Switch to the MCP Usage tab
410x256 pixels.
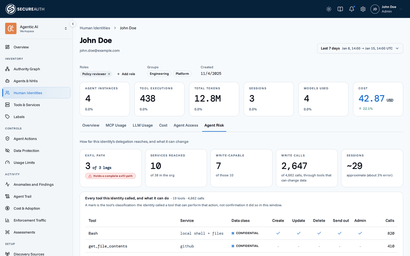point(116,125)
